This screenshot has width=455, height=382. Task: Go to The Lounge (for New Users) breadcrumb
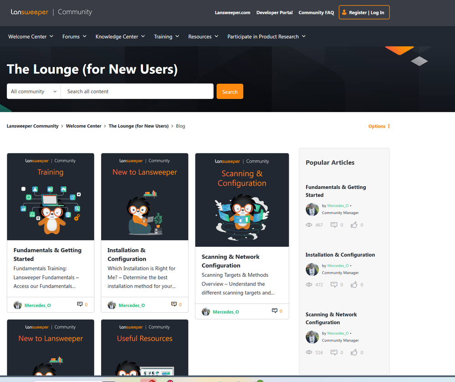pos(138,126)
